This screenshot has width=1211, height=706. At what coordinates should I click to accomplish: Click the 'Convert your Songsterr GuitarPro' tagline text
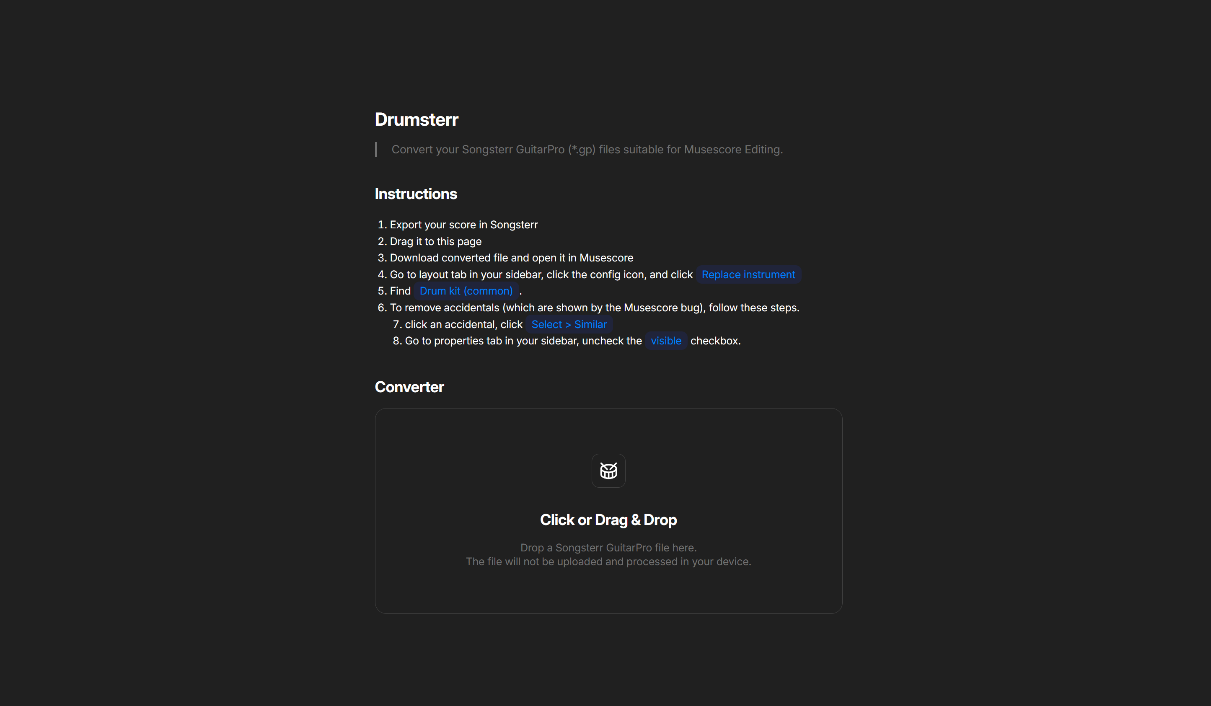point(587,150)
